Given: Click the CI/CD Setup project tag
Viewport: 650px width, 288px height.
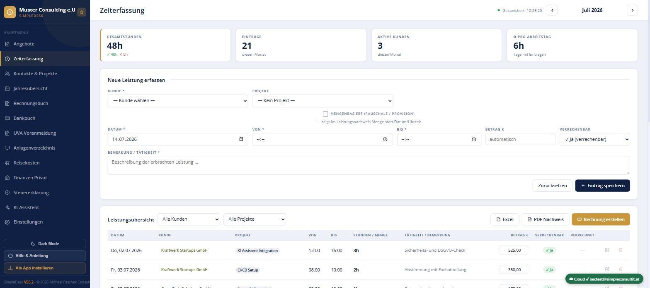Looking at the screenshot, I should coord(247,270).
